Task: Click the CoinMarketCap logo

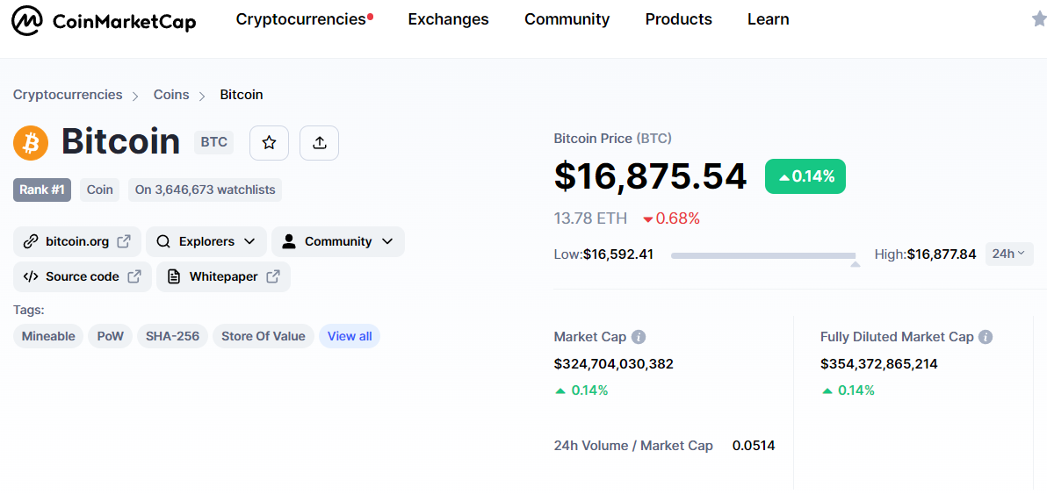Action: pos(105,22)
